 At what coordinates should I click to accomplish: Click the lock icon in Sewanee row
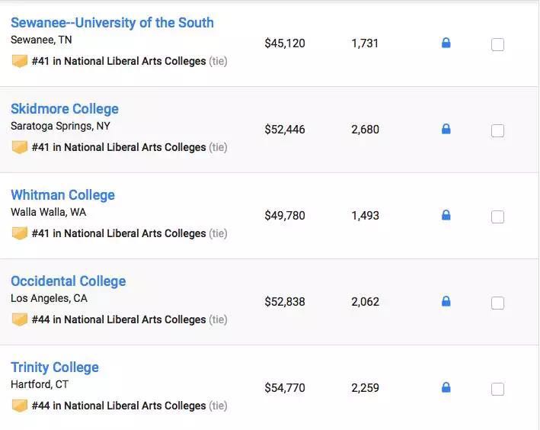446,43
